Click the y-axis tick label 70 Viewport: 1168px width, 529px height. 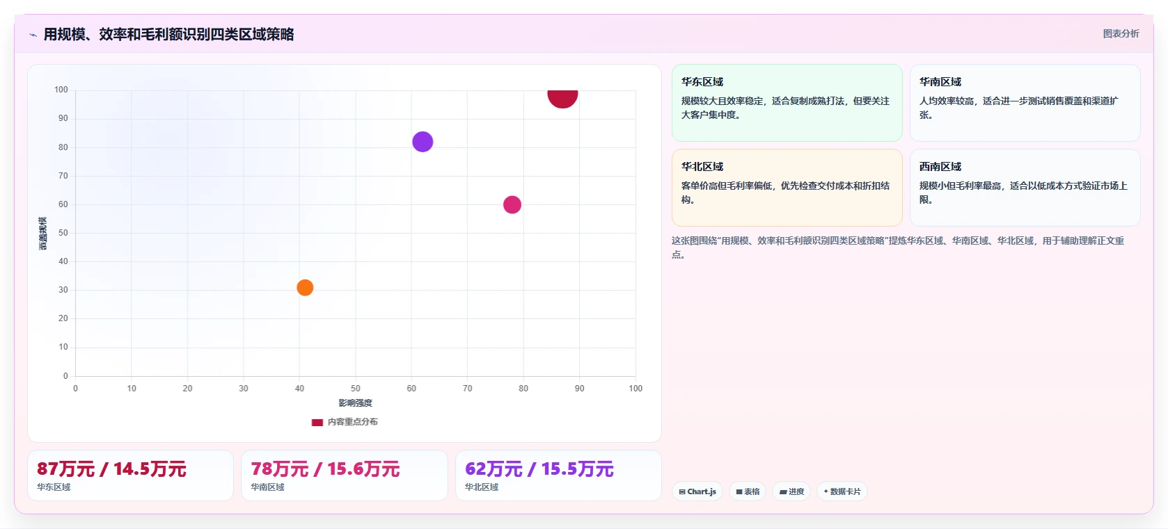coord(63,176)
